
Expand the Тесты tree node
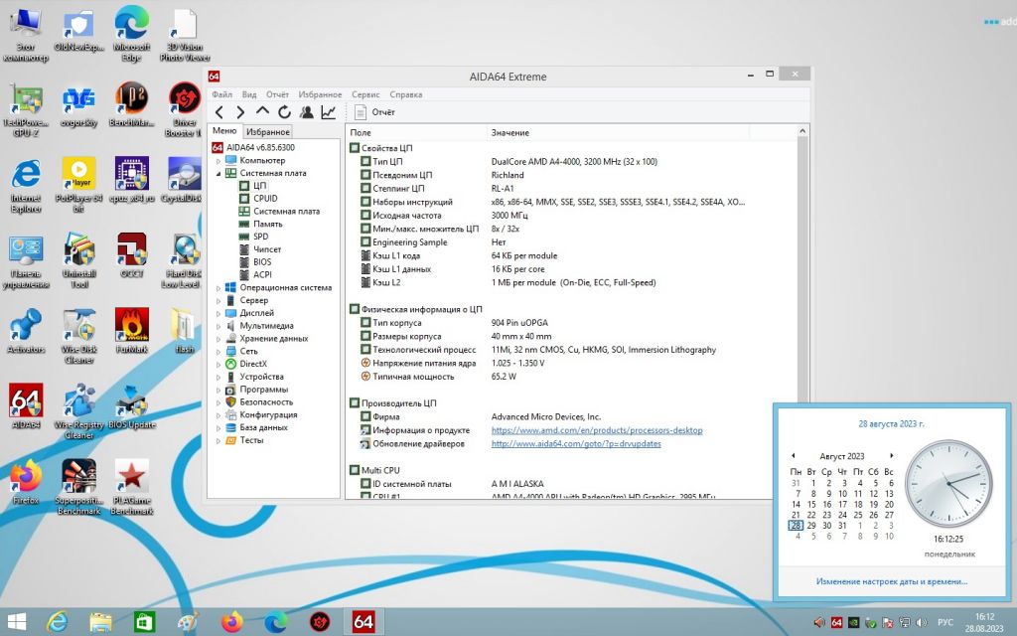click(218, 440)
